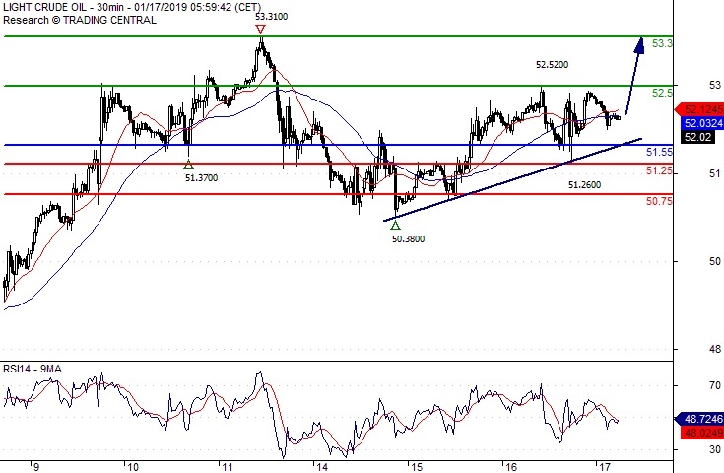Click the price axis label 50
The width and height of the screenshot is (724, 473).
click(715, 261)
